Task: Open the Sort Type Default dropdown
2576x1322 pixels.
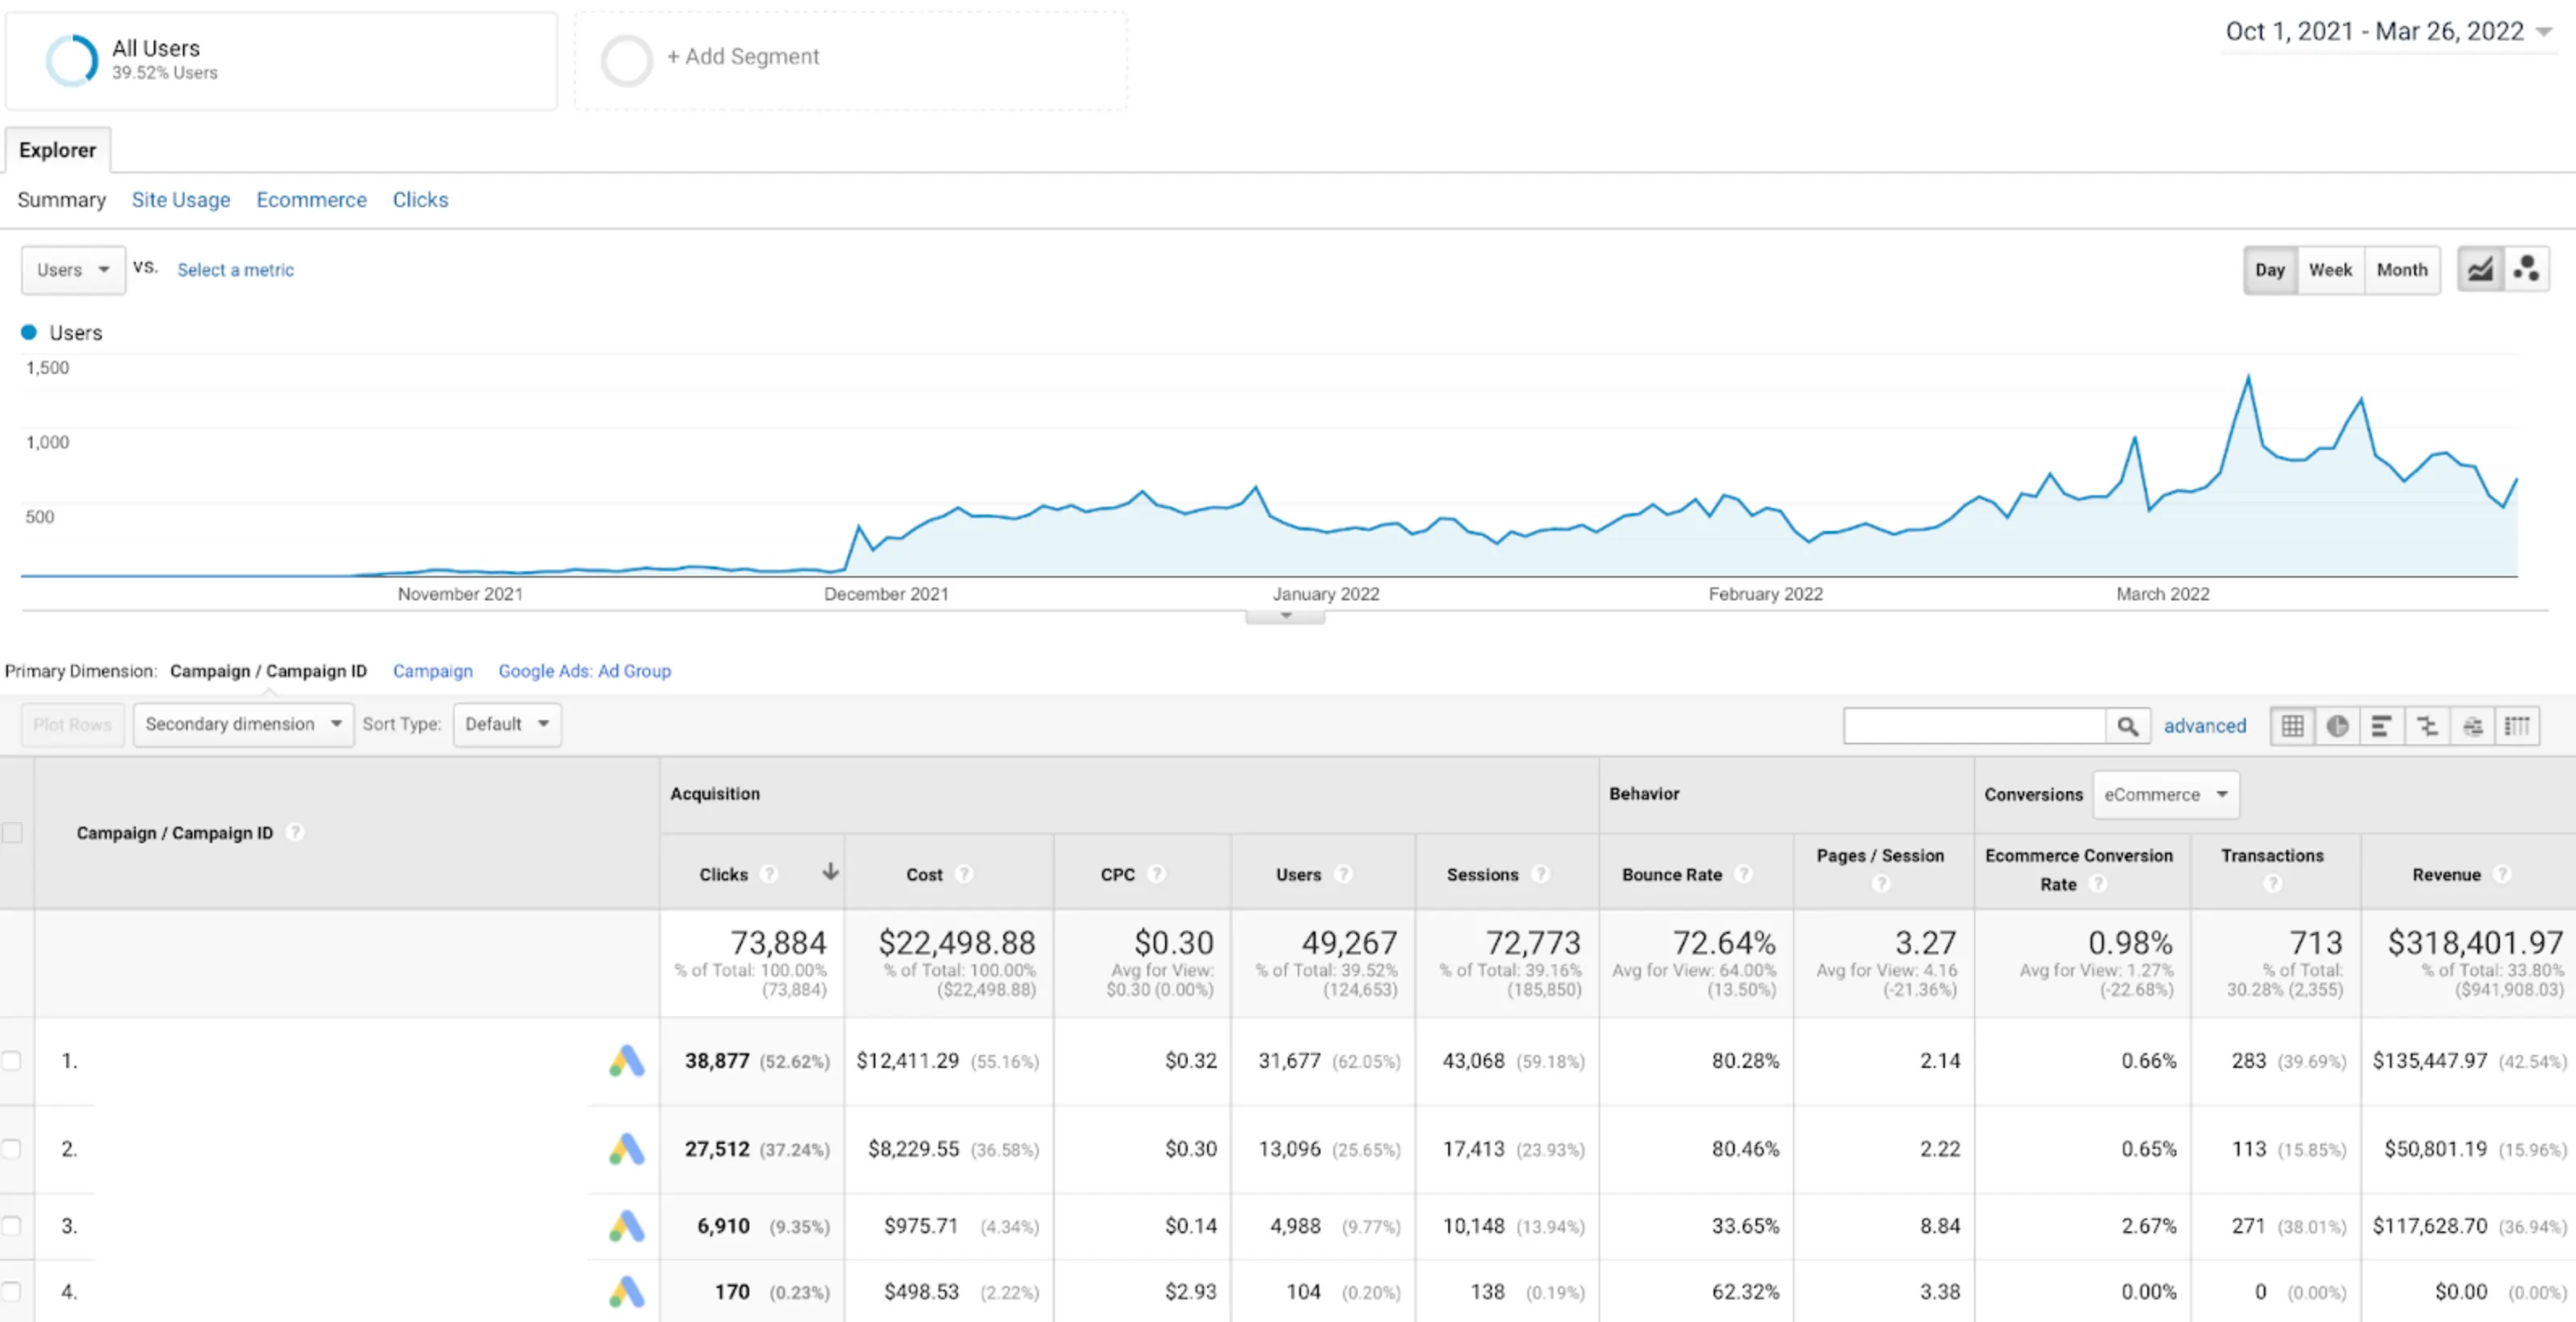Action: 507,724
